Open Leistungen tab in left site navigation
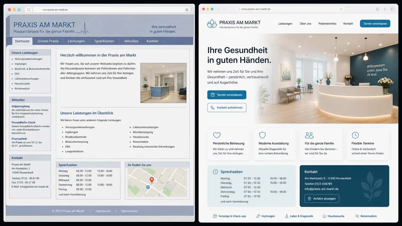Screen dimensions: 402x226 tap(76, 41)
